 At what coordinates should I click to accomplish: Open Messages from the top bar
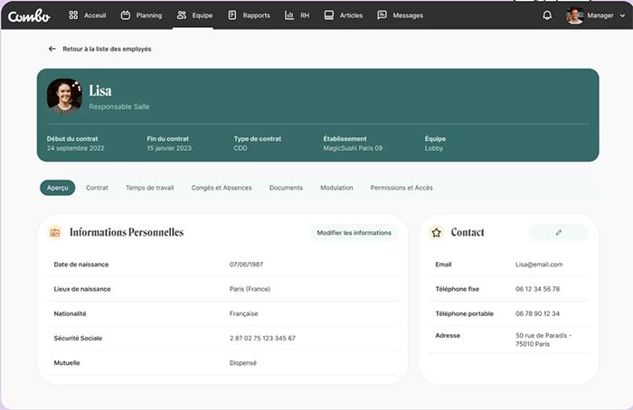point(400,15)
